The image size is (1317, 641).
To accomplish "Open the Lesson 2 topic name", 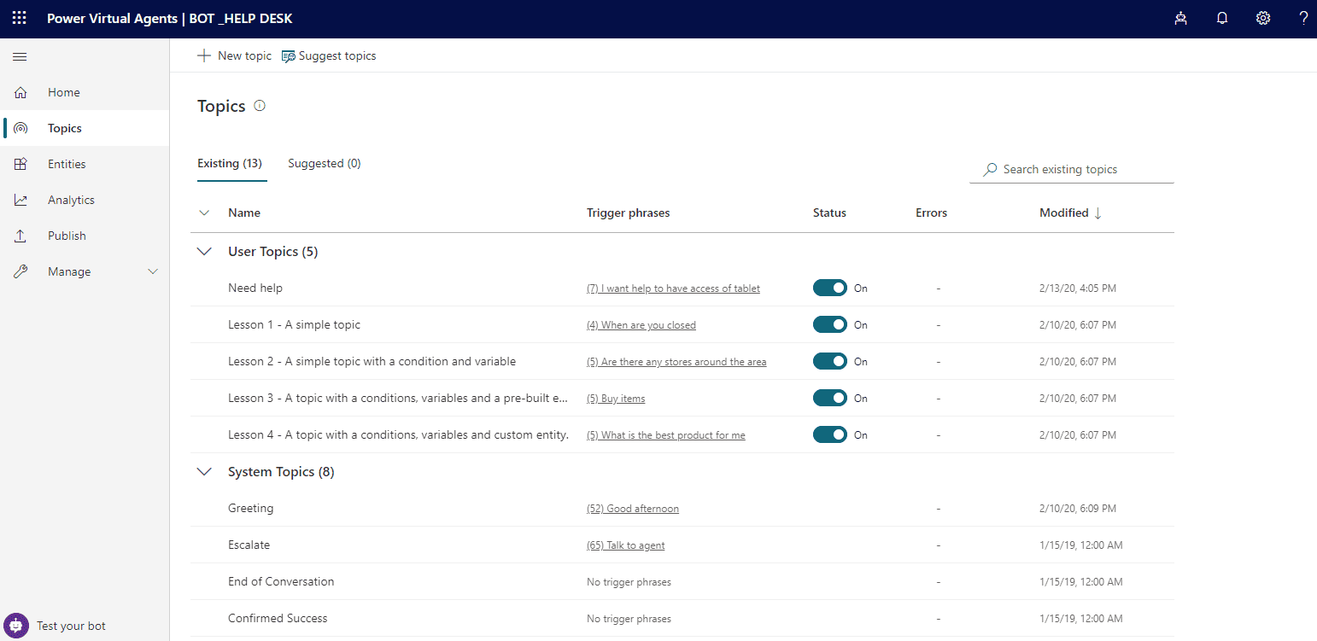I will 372,361.
